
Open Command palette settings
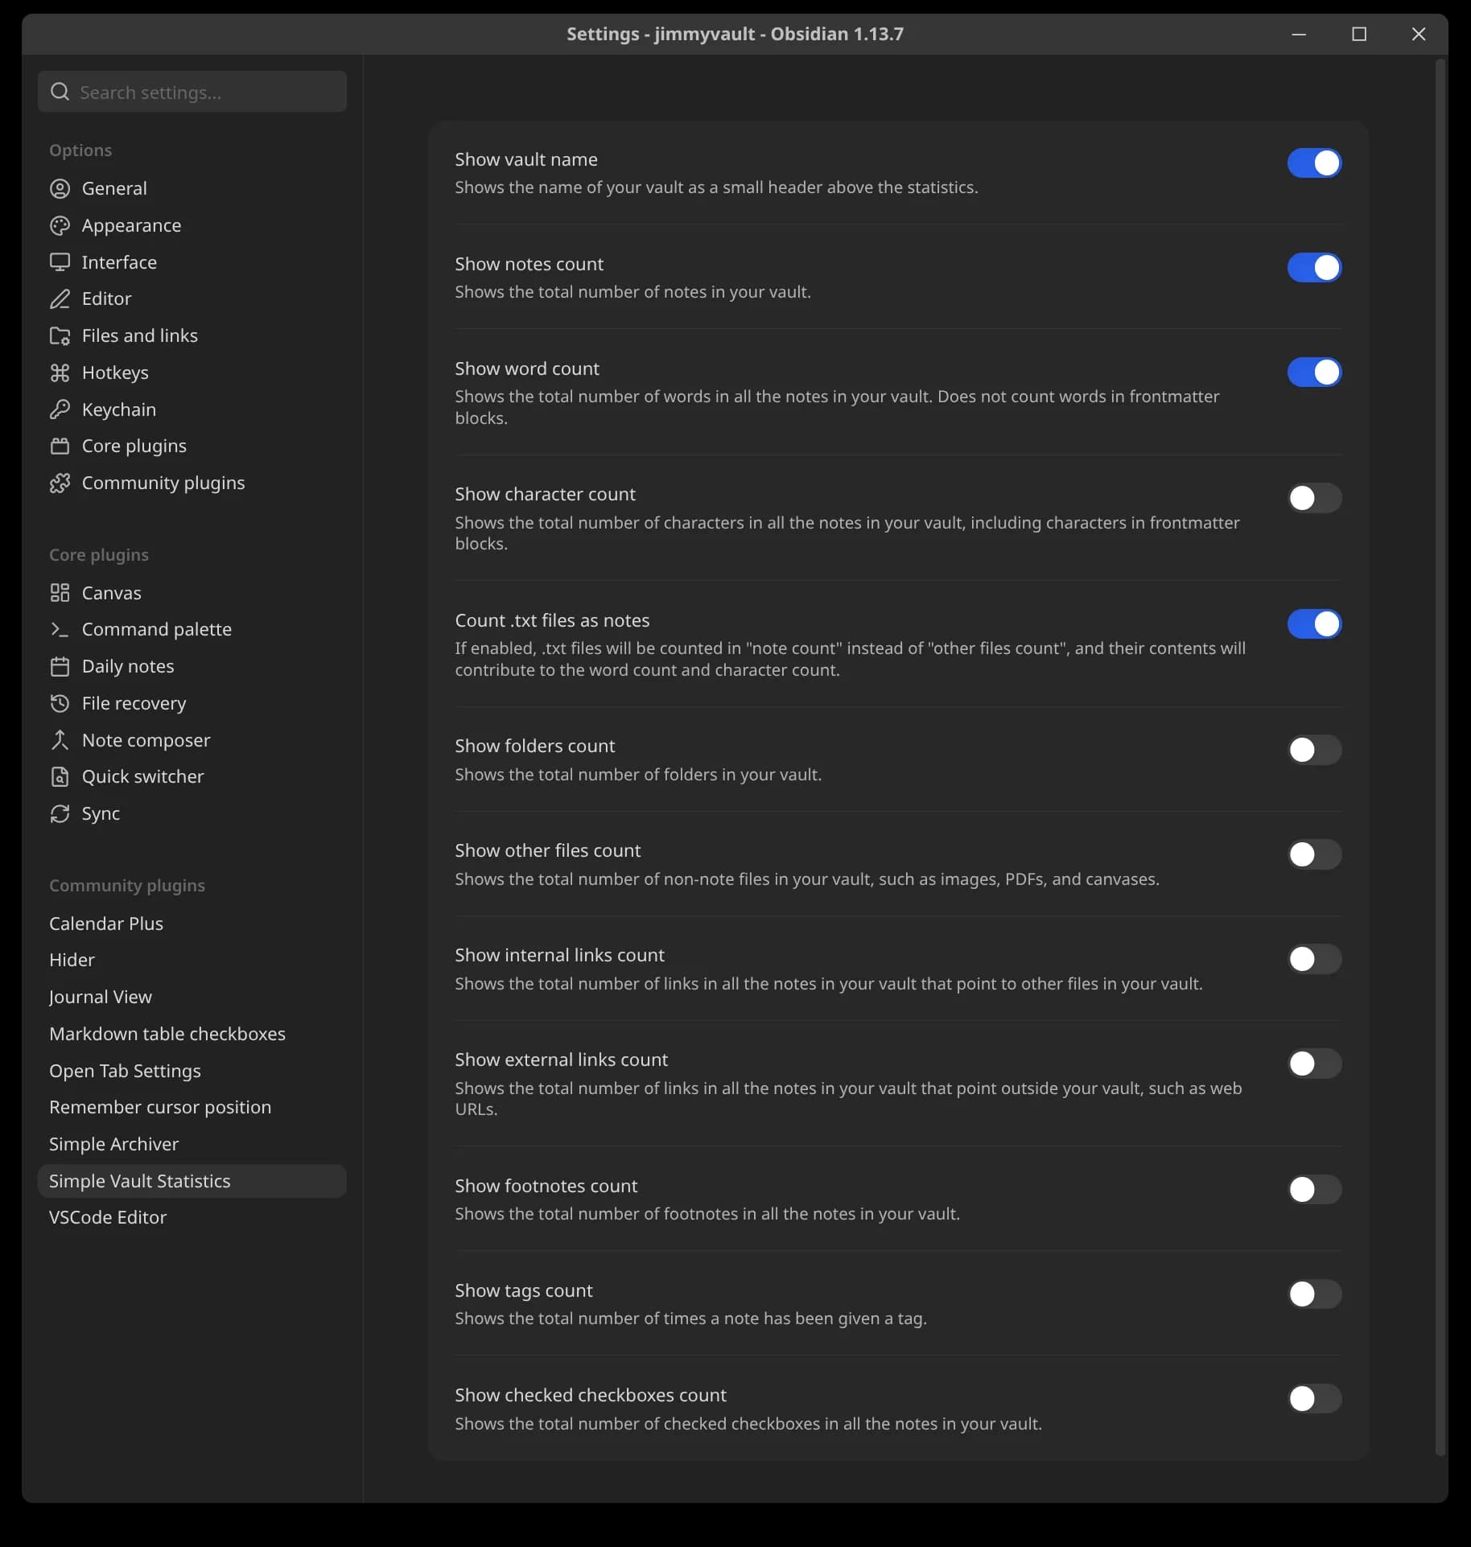click(192, 629)
